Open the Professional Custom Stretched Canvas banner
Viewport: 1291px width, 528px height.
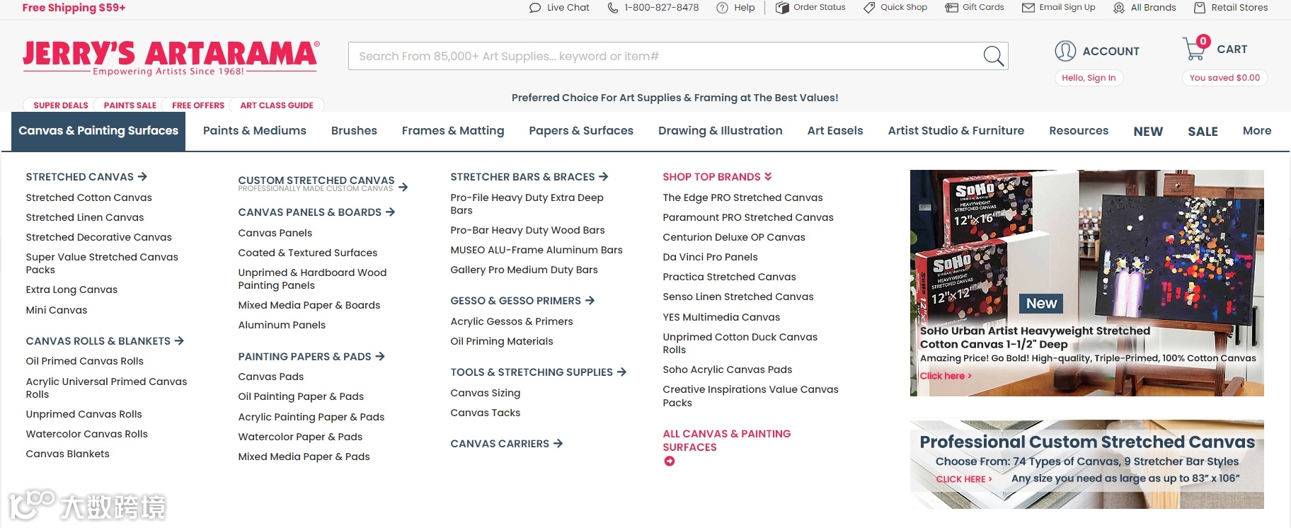point(1087,464)
